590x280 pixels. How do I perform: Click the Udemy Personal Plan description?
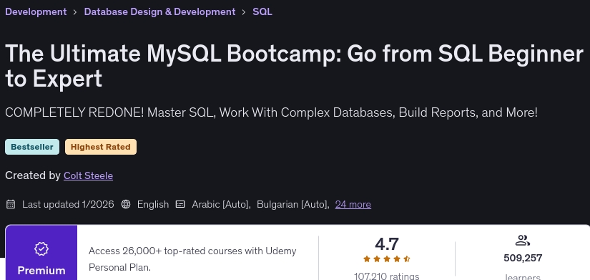pos(192,259)
